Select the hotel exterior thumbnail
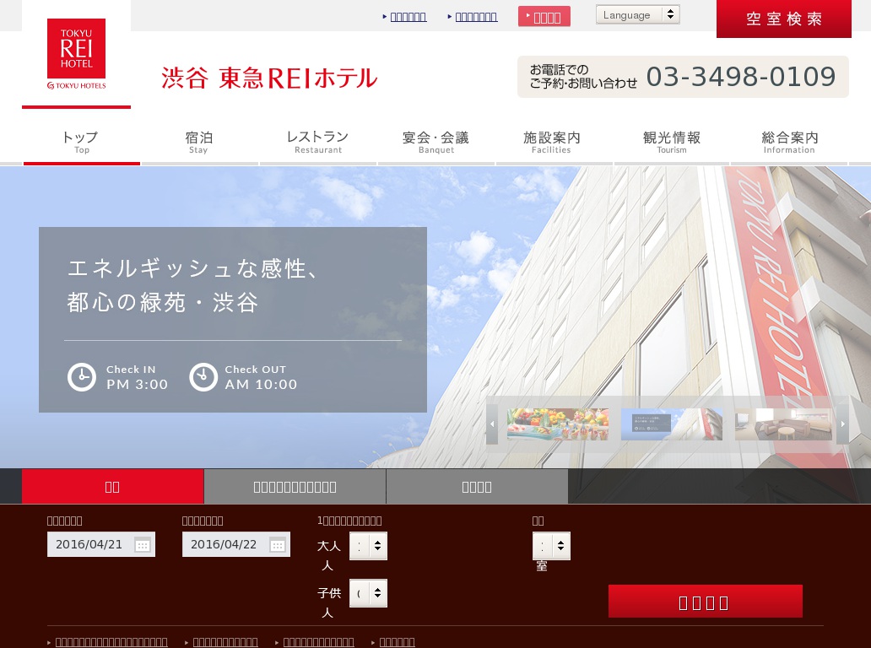This screenshot has width=871, height=648. pos(672,424)
